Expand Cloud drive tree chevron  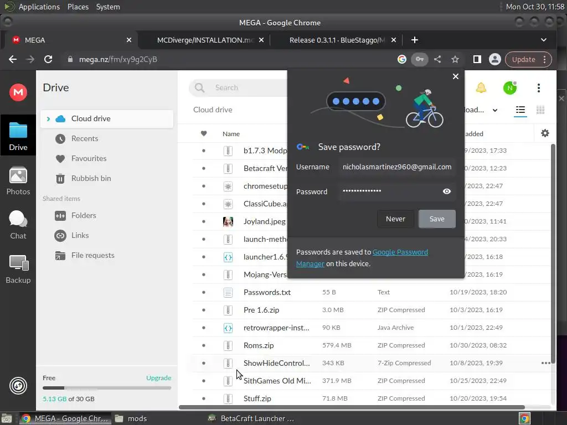pos(48,118)
